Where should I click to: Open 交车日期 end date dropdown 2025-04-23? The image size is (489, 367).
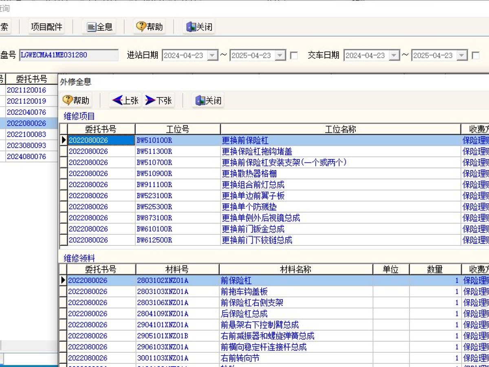click(x=462, y=55)
